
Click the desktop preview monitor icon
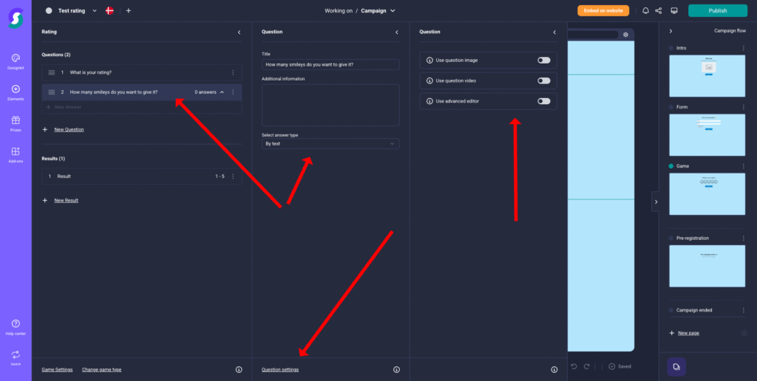tap(674, 10)
